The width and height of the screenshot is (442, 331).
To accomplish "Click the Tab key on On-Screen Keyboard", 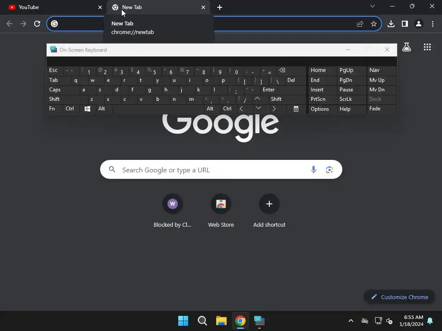I will coord(59,80).
